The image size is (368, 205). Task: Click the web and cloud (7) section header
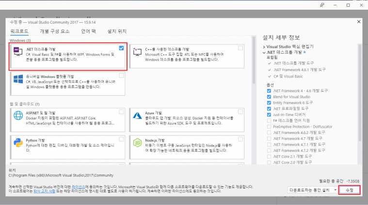coord(25,104)
